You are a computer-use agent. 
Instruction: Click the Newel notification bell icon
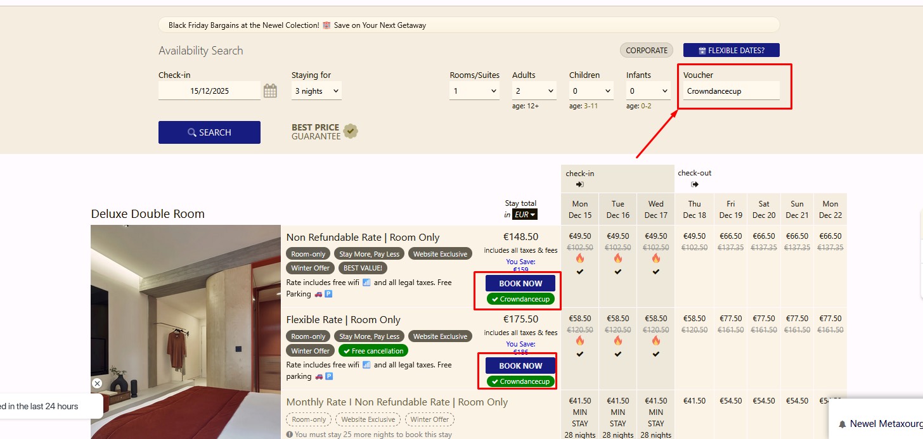[842, 424]
